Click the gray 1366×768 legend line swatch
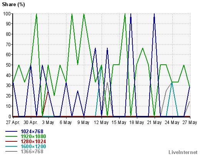Image resolution: width=200 pixels, height=156 pixels. coord(11,151)
